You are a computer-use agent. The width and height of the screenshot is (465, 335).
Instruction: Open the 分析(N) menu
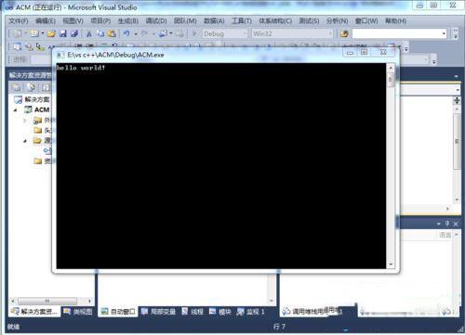tap(337, 21)
